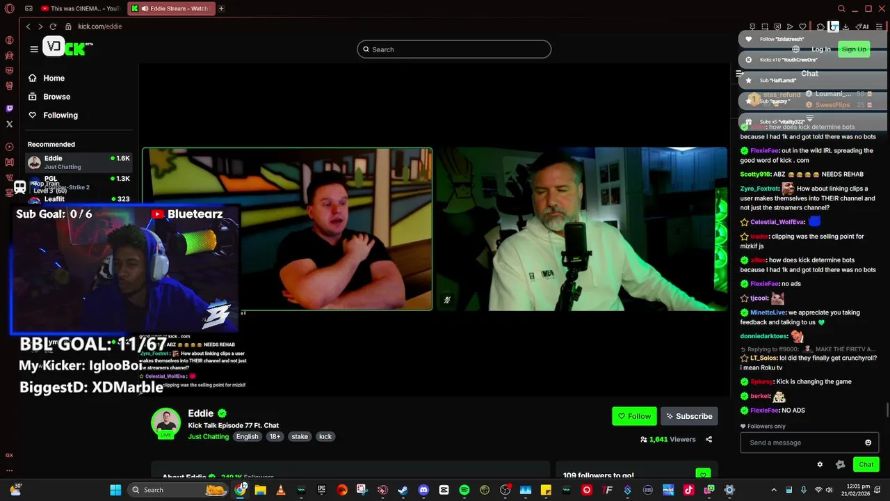This screenshot has width=890, height=501.
Task: Open MinetteLive's username in chat
Action: [x=767, y=312]
